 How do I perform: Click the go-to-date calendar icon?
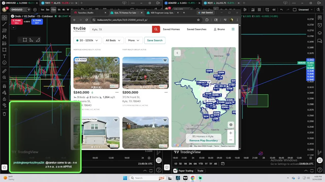coord(223,164)
